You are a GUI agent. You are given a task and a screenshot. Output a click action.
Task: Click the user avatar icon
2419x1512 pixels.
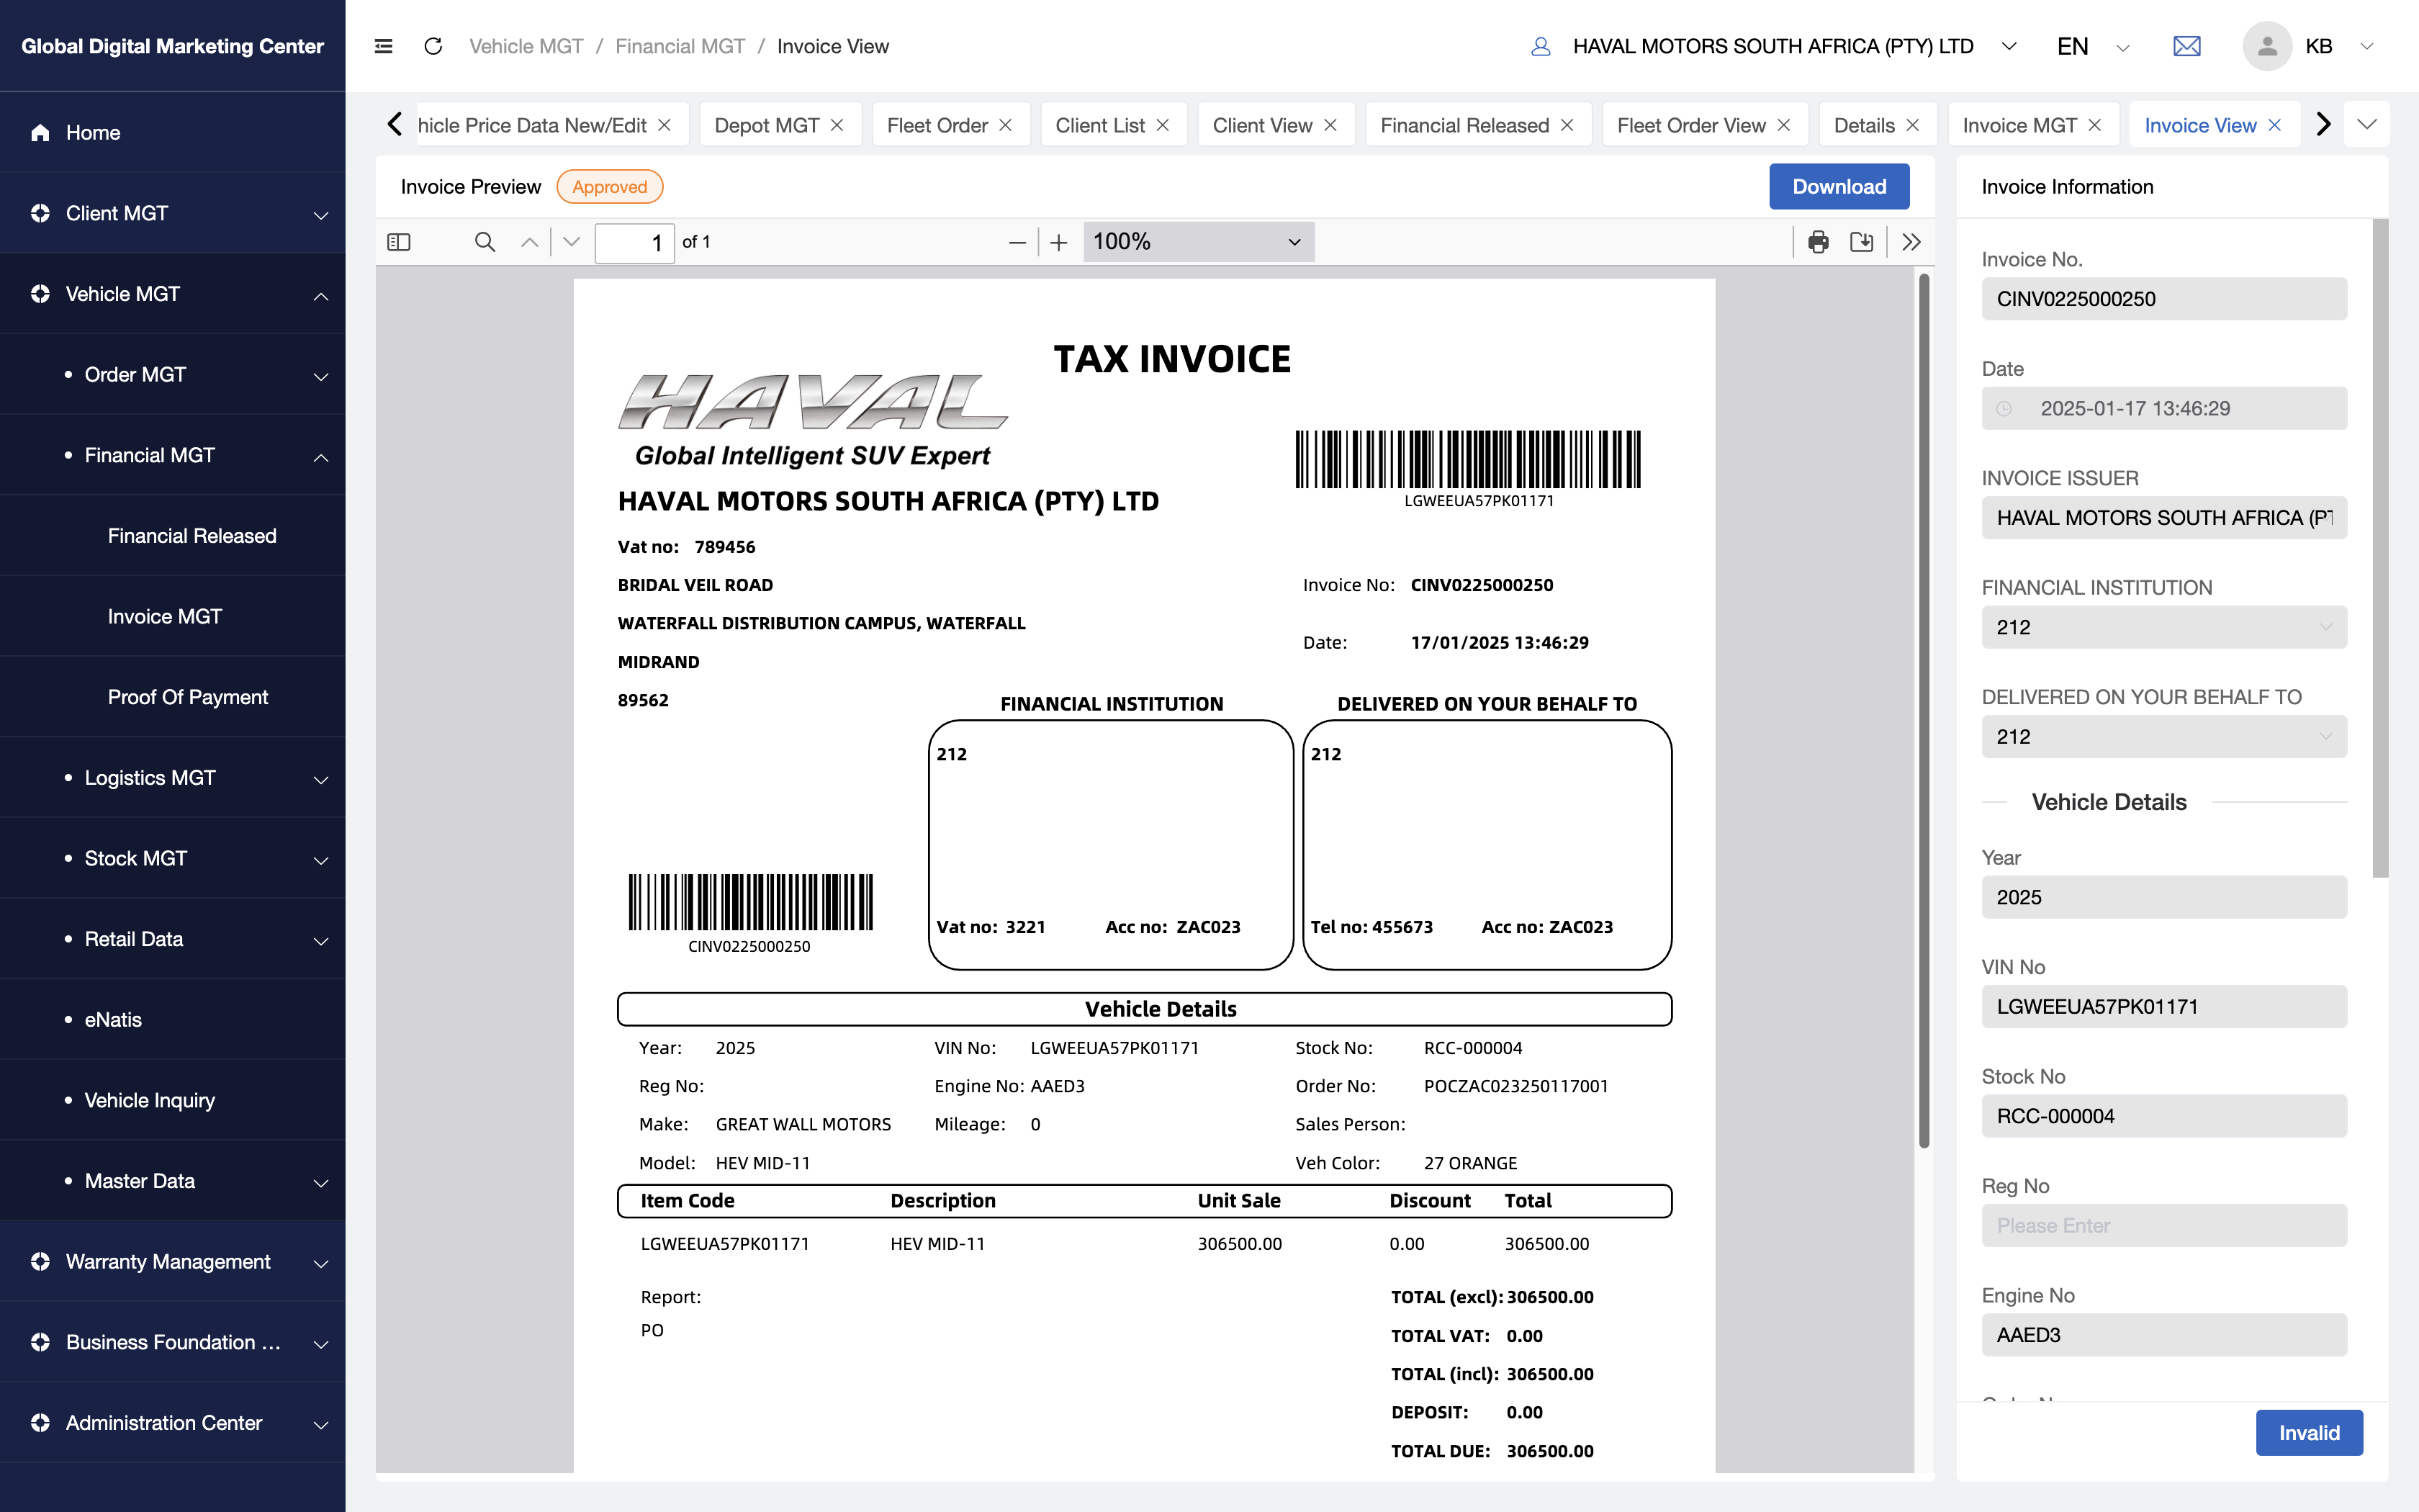(2266, 46)
